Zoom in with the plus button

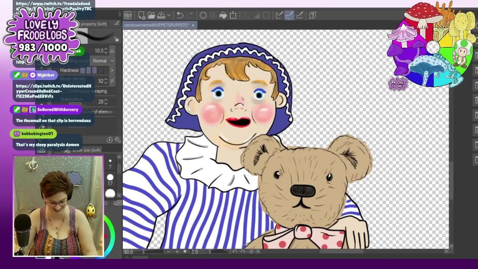[x=177, y=252]
